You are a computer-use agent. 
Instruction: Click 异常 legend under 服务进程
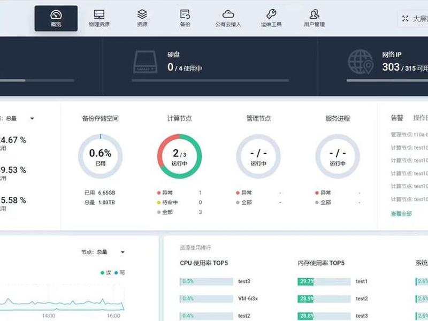coord(323,193)
